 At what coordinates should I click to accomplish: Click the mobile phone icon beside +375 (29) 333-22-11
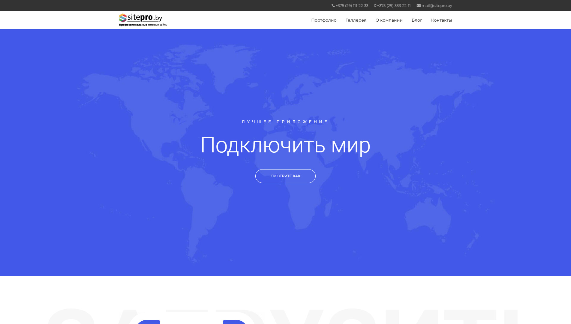(x=375, y=5)
